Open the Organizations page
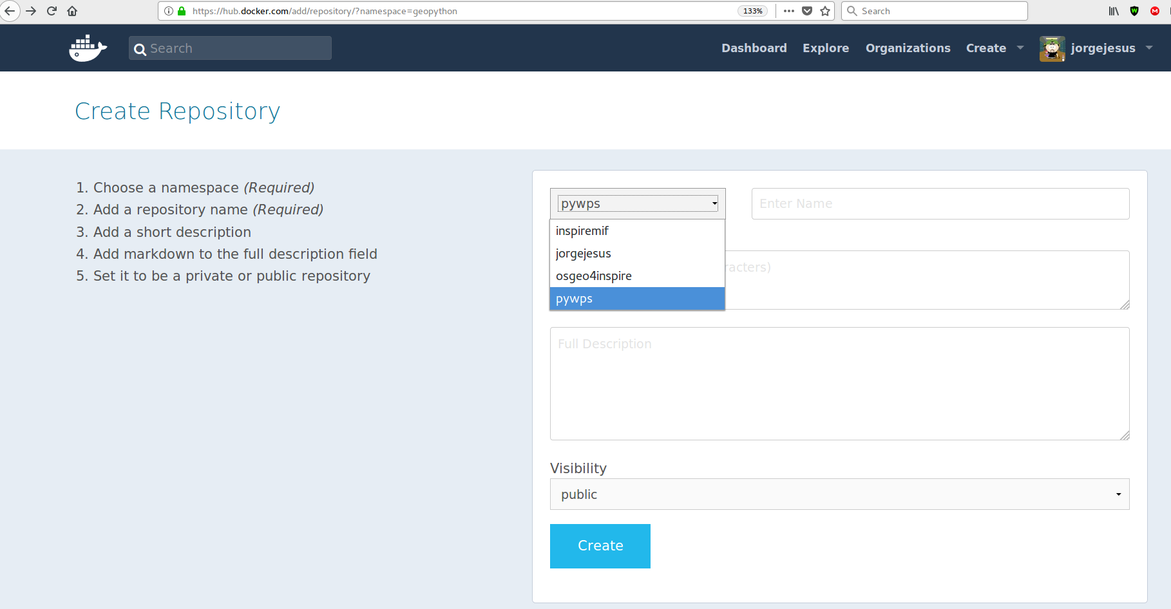Screen dimensions: 1171x609 908,48
